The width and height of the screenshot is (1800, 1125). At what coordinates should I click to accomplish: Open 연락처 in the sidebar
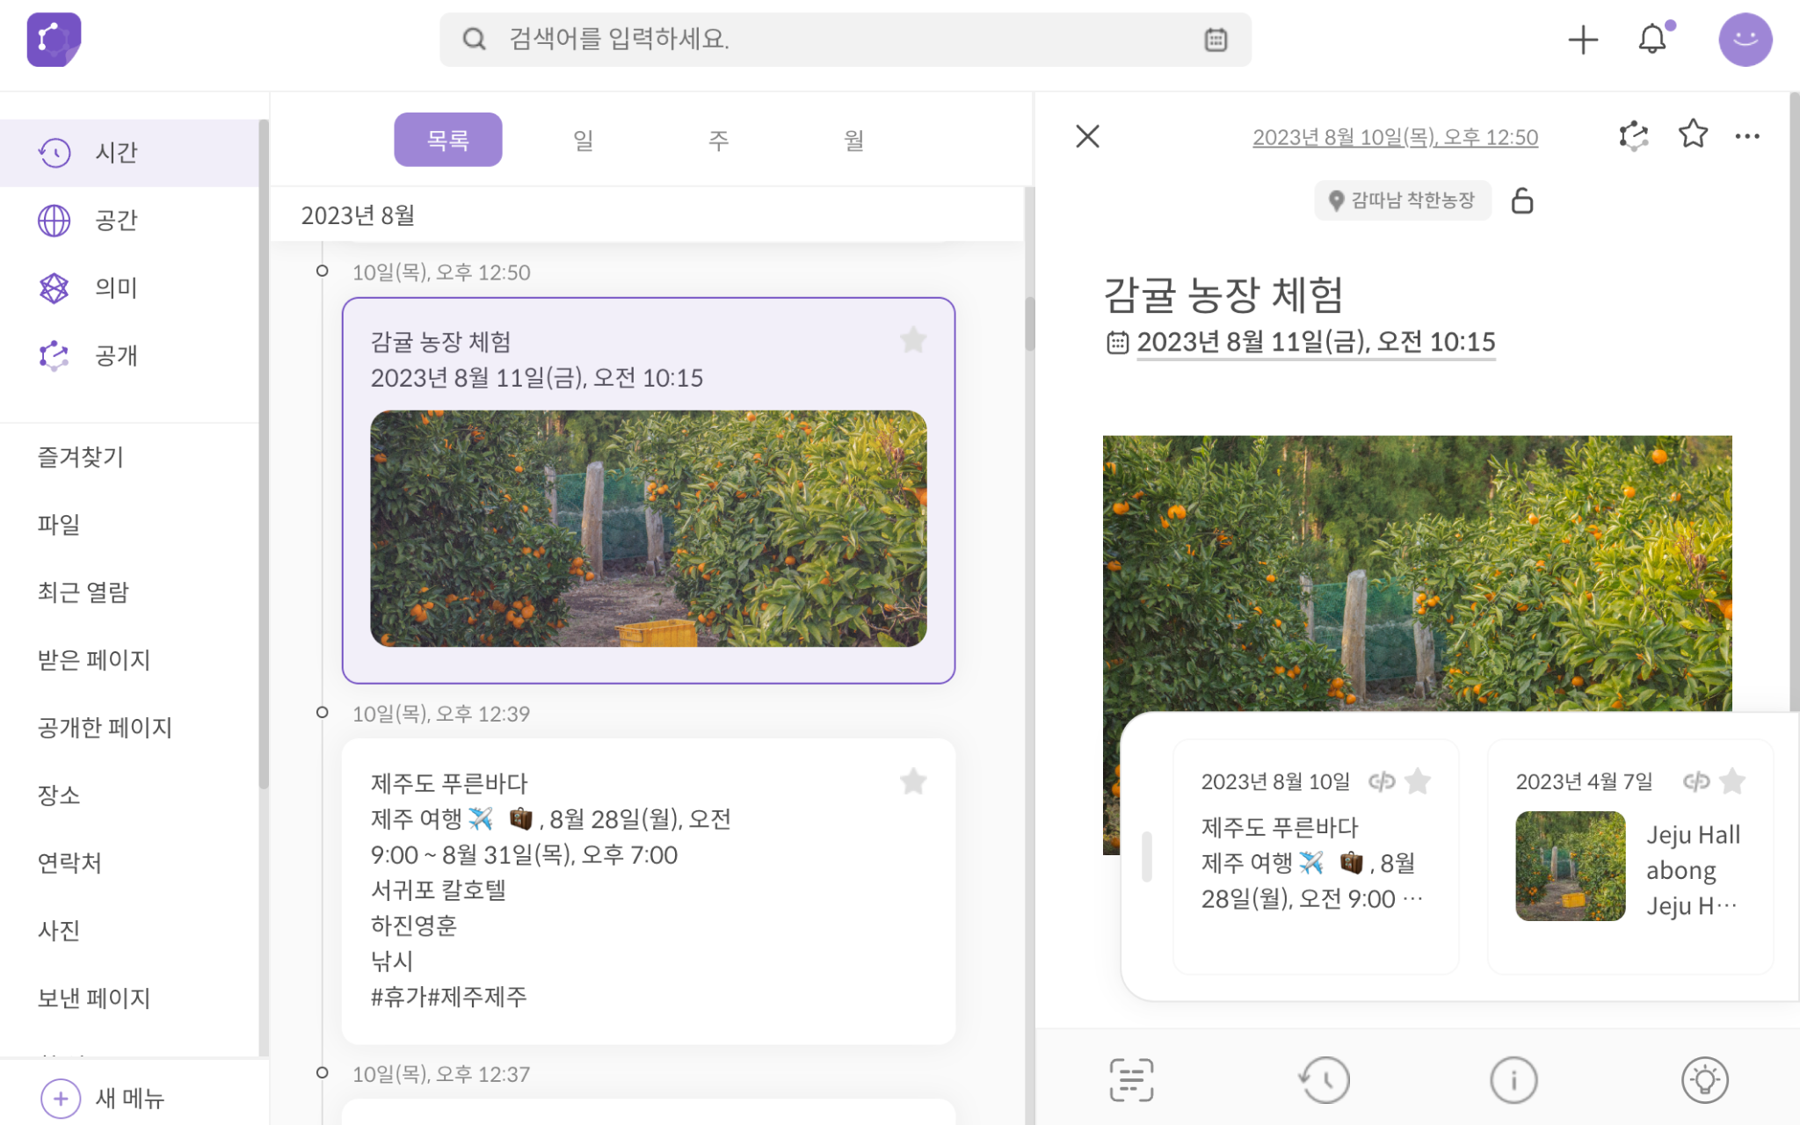(x=69, y=863)
